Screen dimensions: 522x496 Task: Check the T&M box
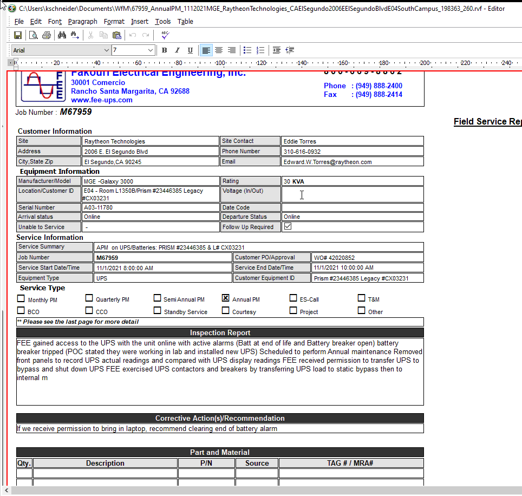click(x=361, y=298)
